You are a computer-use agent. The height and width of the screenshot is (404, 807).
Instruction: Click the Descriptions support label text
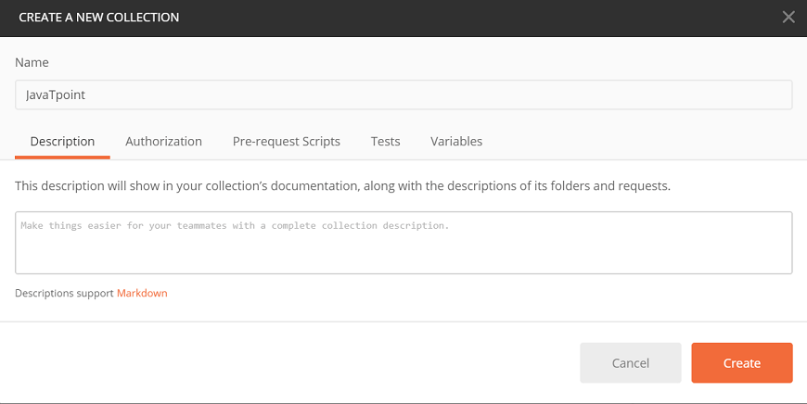tap(64, 293)
